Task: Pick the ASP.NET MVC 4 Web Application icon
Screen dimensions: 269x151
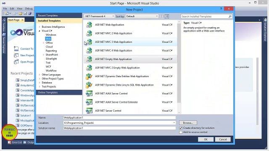Action: coord(89,51)
